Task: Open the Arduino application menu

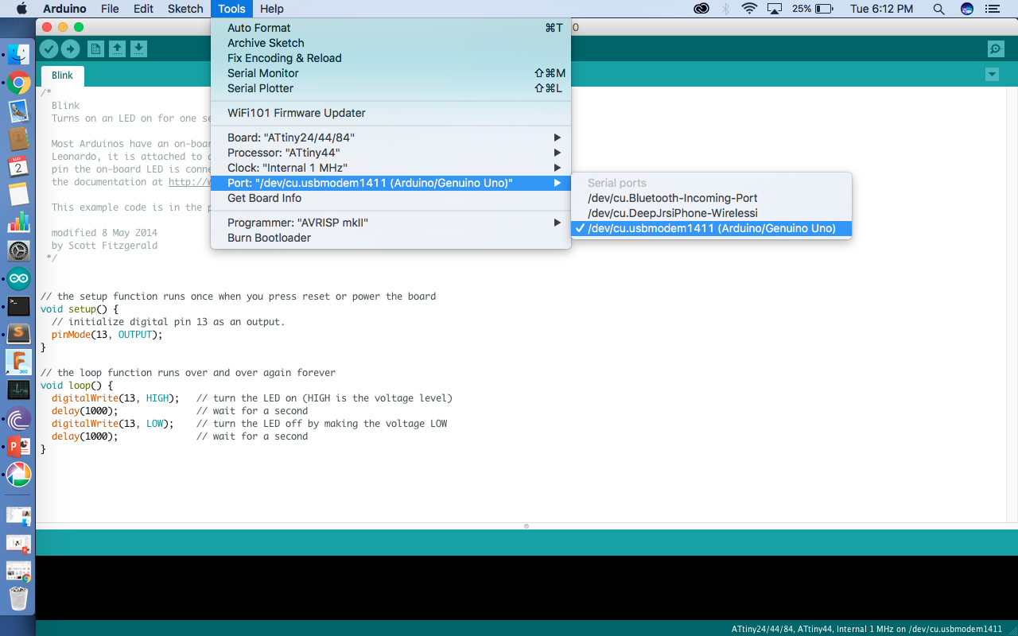Action: pos(65,9)
